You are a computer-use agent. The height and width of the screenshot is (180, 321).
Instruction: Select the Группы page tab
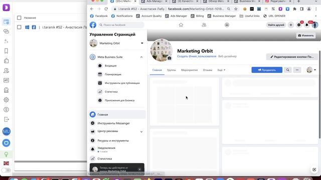coord(172,70)
